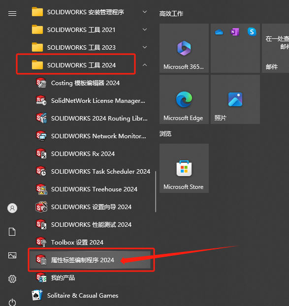Screen dimensions: 289x306
Task: Launch SOLIDWORKS Treehouse 2024 icon
Action: point(41,189)
